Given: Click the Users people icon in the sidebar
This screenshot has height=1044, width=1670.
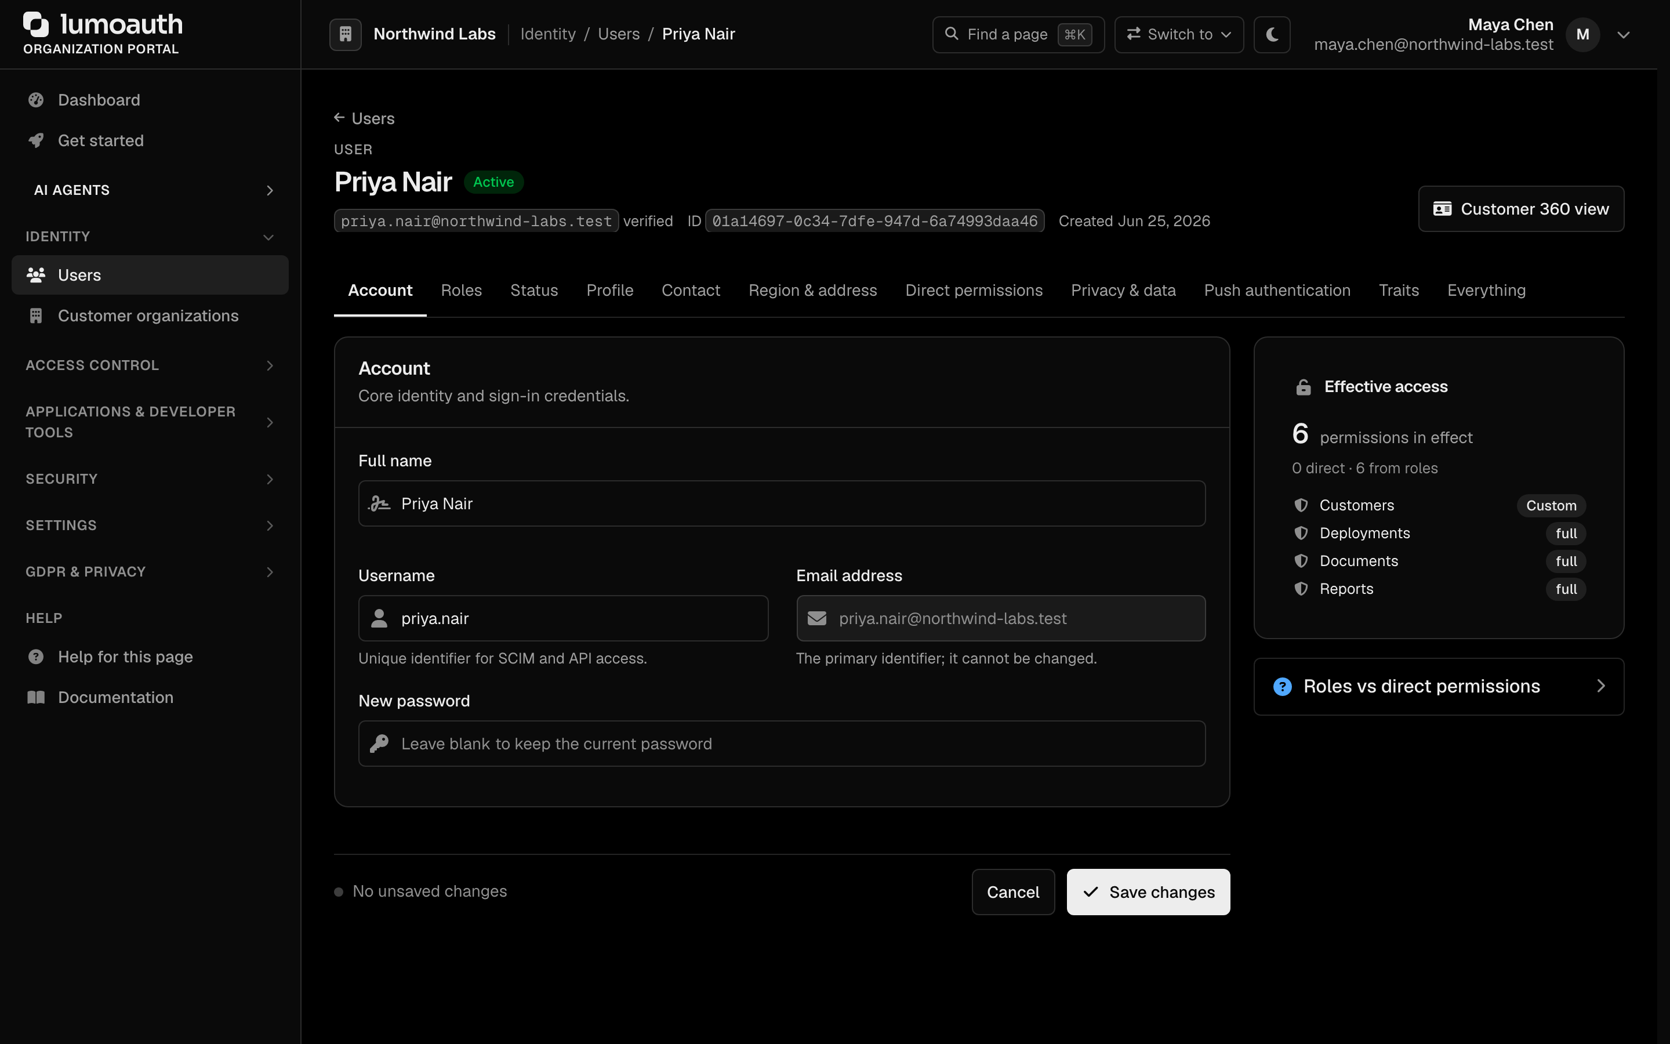Looking at the screenshot, I should click(x=36, y=275).
